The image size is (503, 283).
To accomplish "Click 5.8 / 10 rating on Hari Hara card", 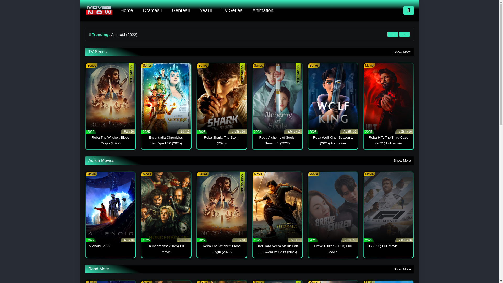I will click(295, 240).
